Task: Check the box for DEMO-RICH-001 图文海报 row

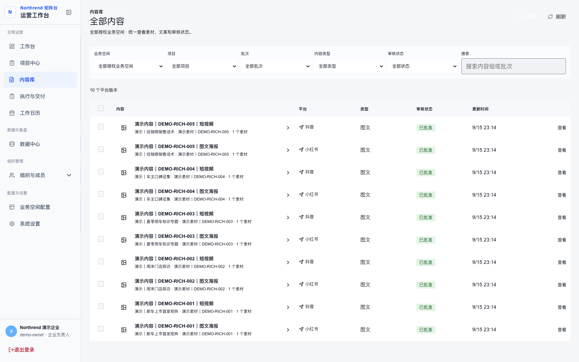Action: 101,329
